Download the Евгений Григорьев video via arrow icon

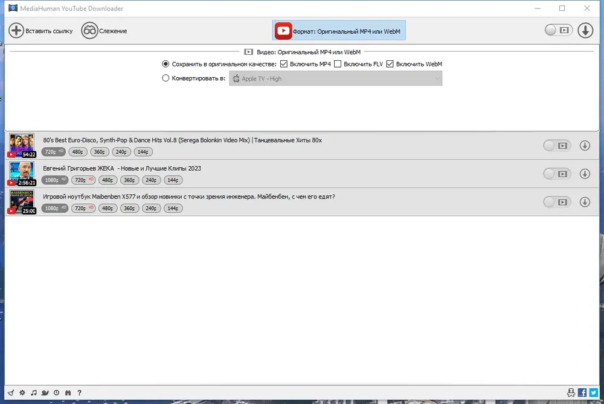point(585,174)
